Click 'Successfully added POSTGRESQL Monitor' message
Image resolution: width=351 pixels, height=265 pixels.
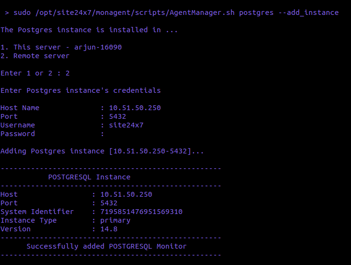point(107,246)
